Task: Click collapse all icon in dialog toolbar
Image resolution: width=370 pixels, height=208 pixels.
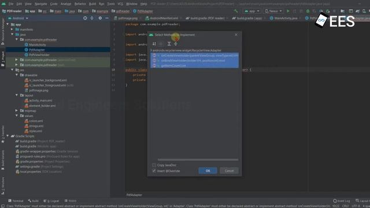Action: coord(176,44)
